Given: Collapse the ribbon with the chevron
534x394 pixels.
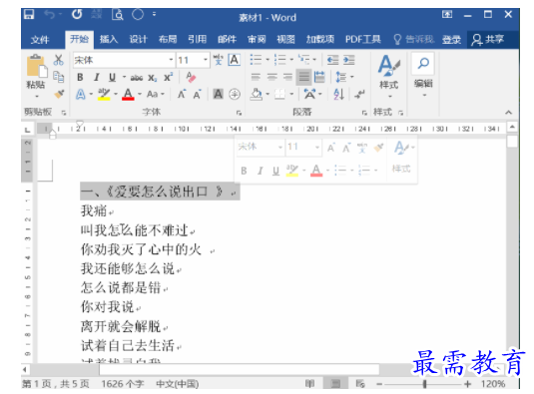Looking at the screenshot, I should click(508, 113).
